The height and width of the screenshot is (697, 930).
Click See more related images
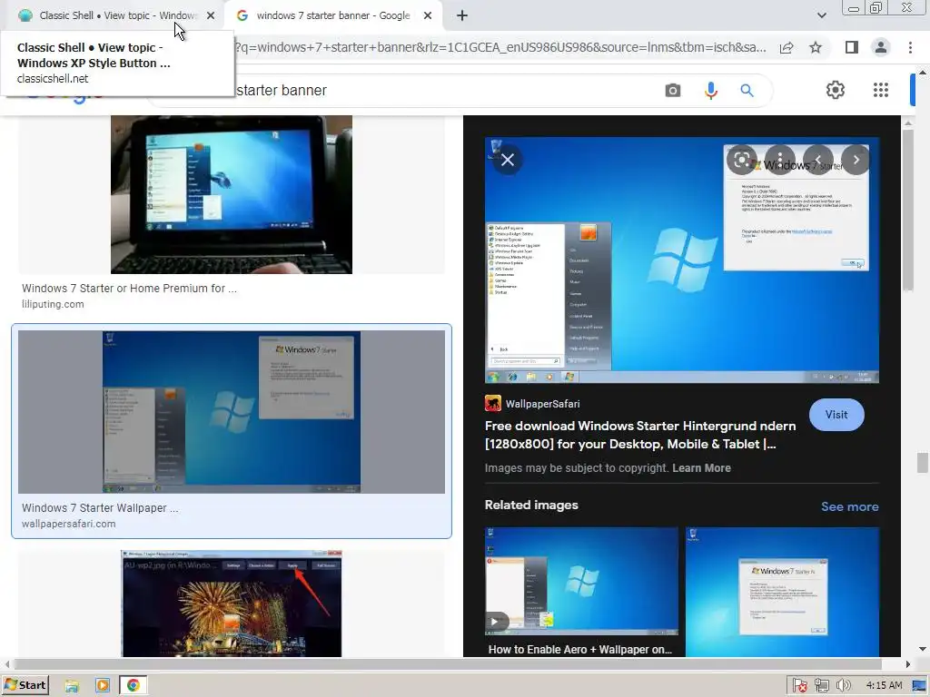point(849,506)
